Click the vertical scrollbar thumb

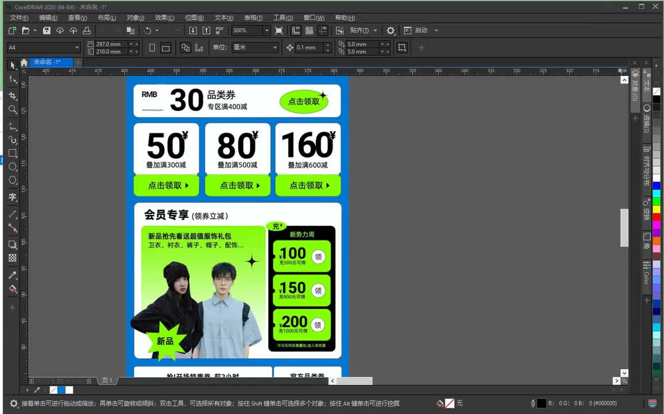[624, 228]
